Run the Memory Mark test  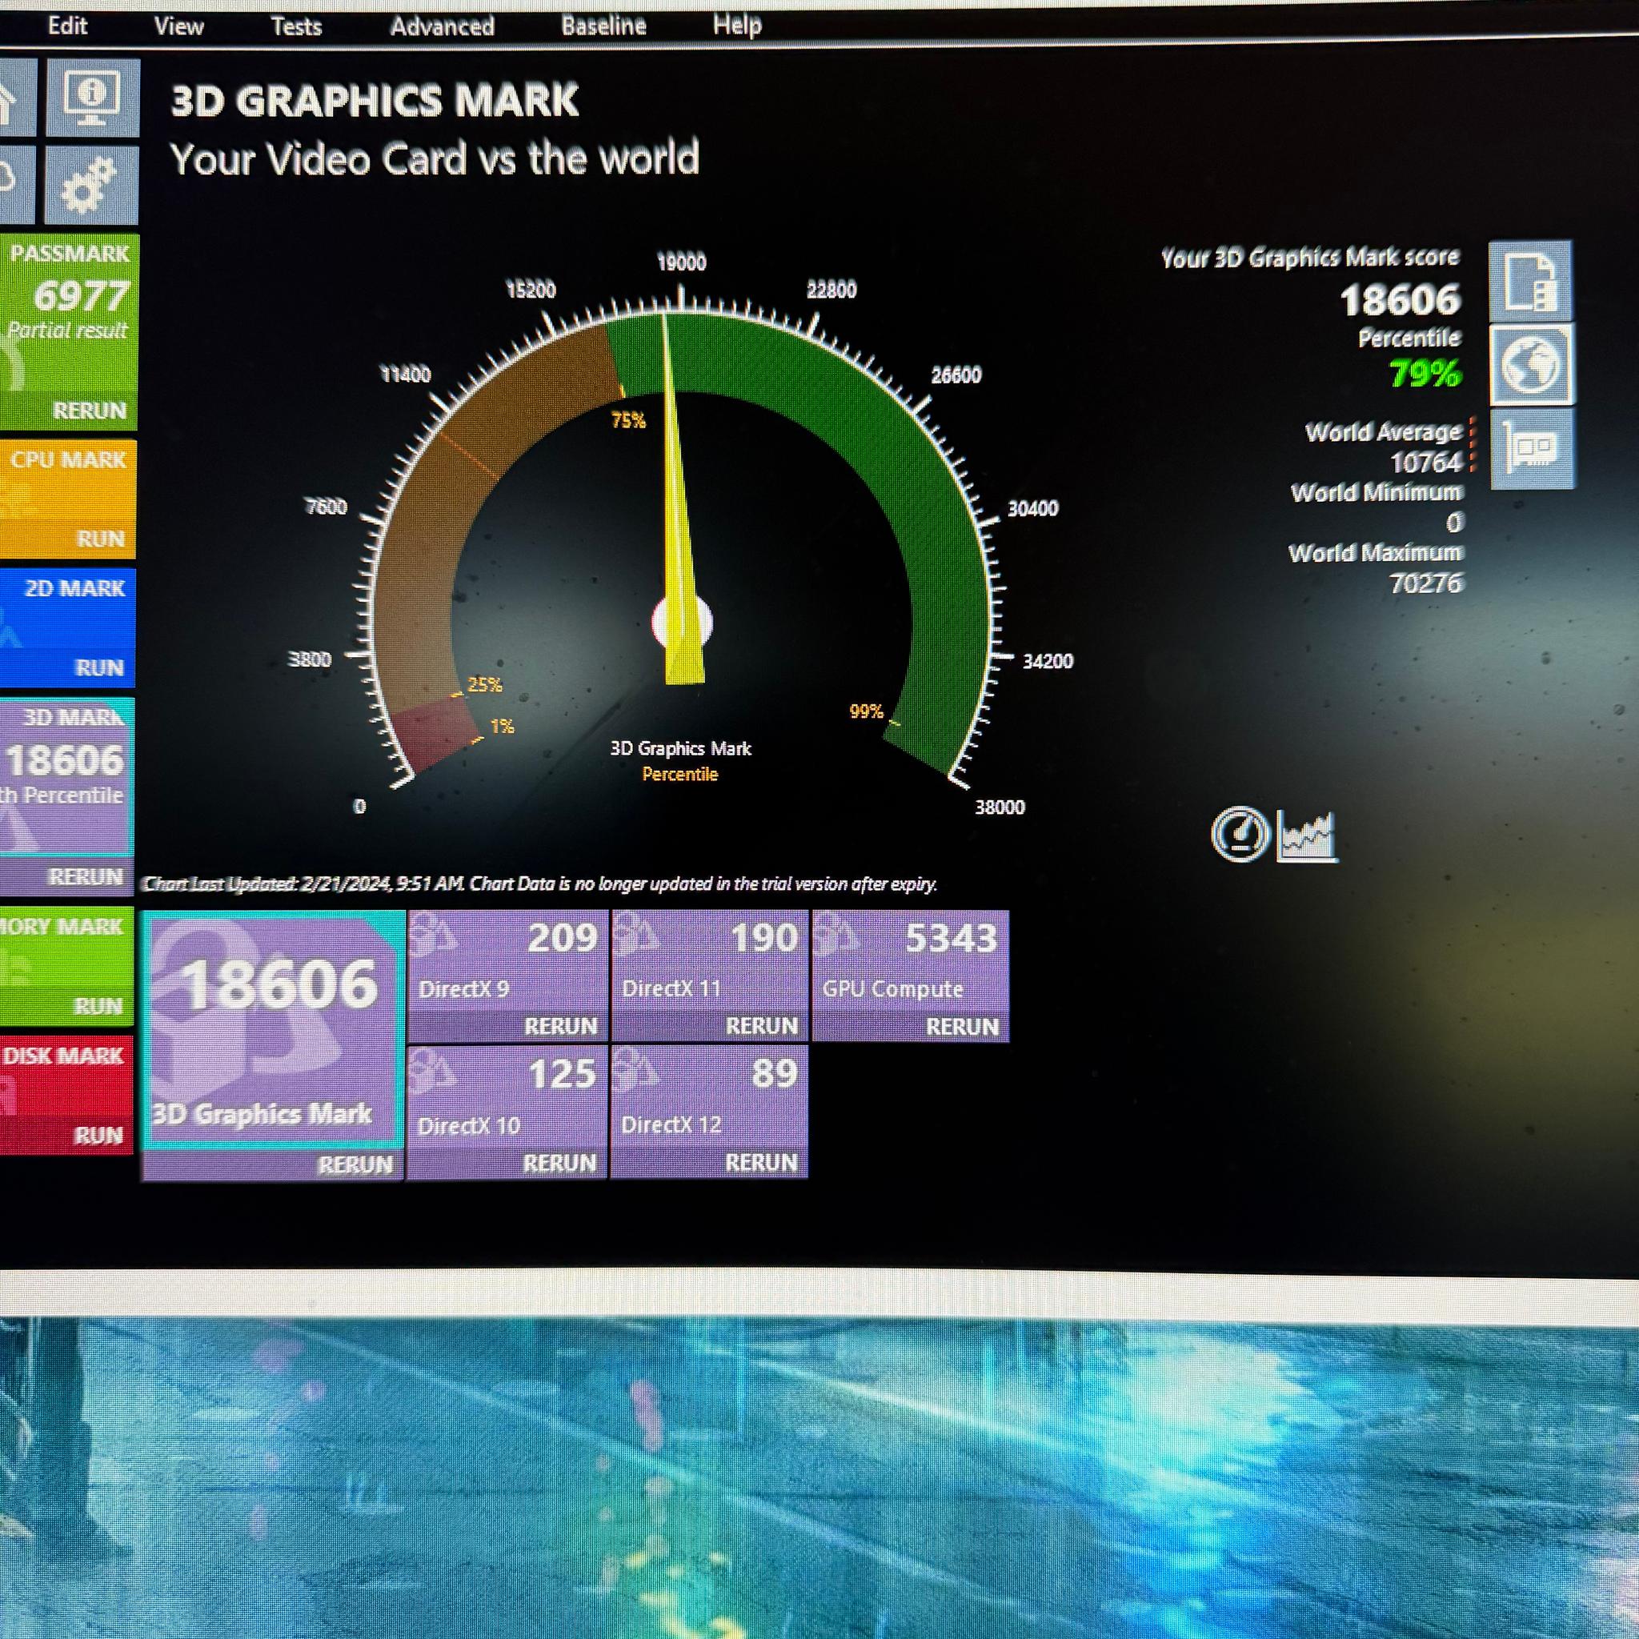point(98,1006)
